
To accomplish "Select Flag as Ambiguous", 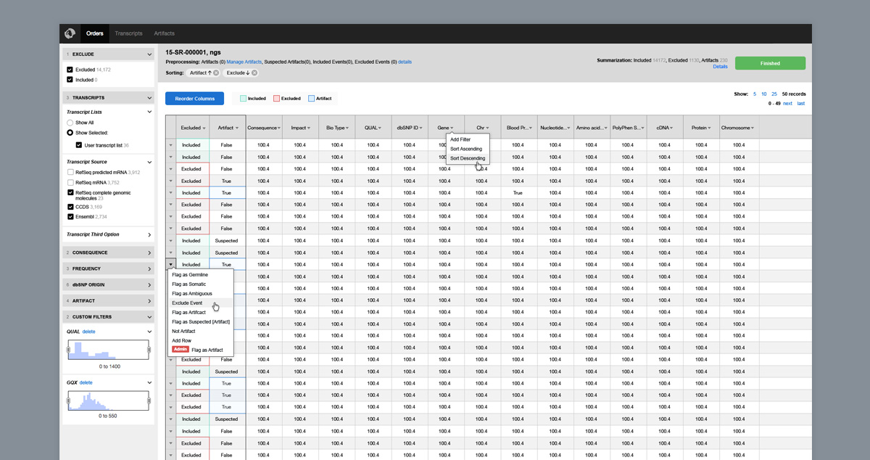I will point(192,294).
